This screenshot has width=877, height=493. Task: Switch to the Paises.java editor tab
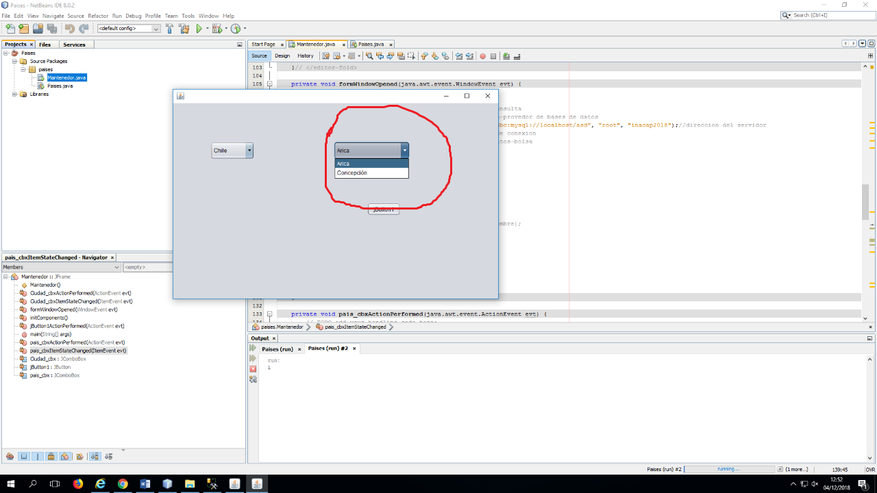[370, 44]
